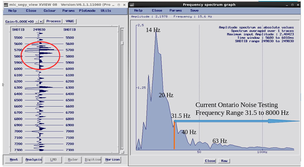Open Params menu in the spectrum graph window

[x=176, y=10]
